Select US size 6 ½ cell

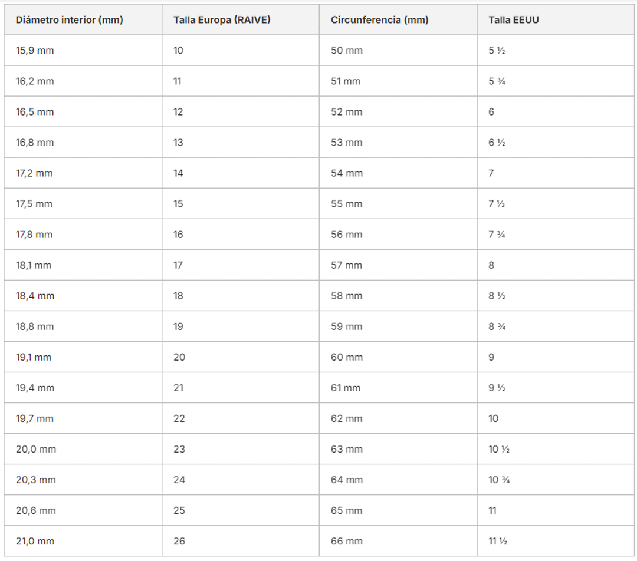[497, 143]
